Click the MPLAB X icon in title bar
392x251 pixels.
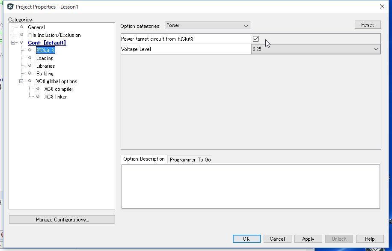click(10, 7)
